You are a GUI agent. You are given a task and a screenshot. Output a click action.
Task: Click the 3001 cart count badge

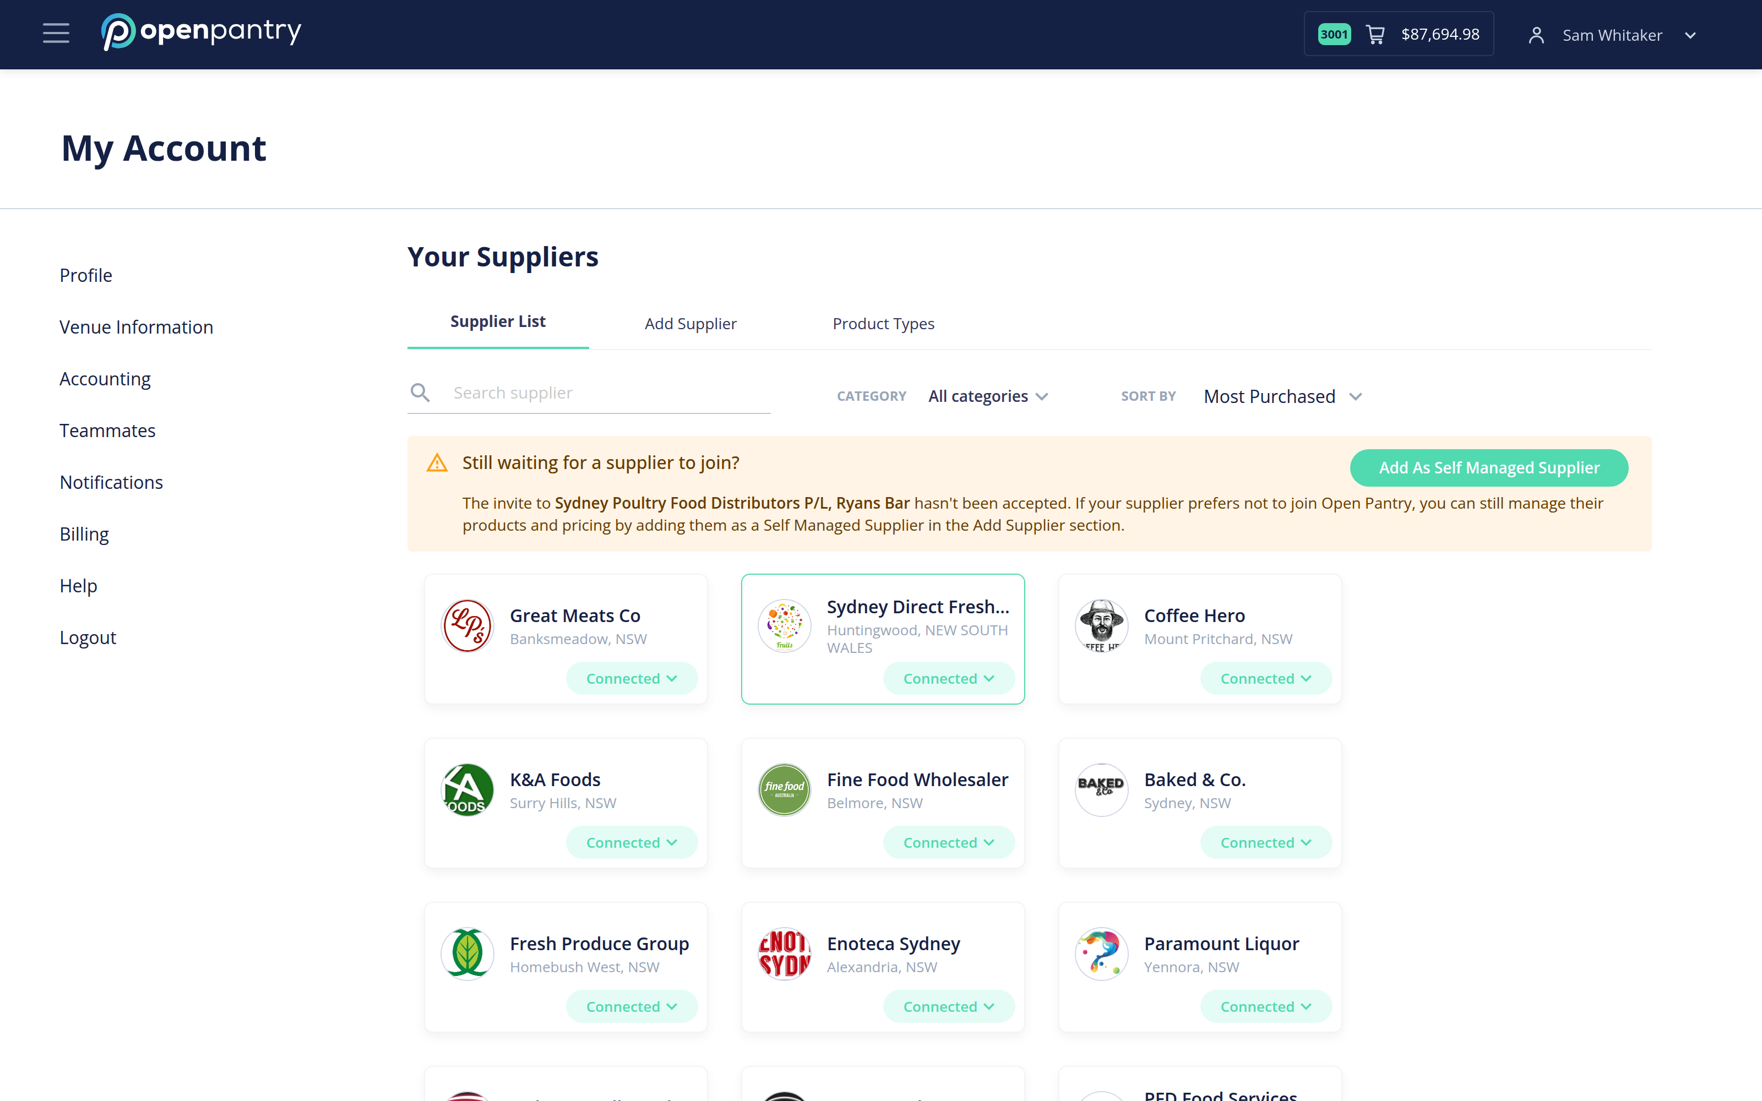tap(1334, 34)
